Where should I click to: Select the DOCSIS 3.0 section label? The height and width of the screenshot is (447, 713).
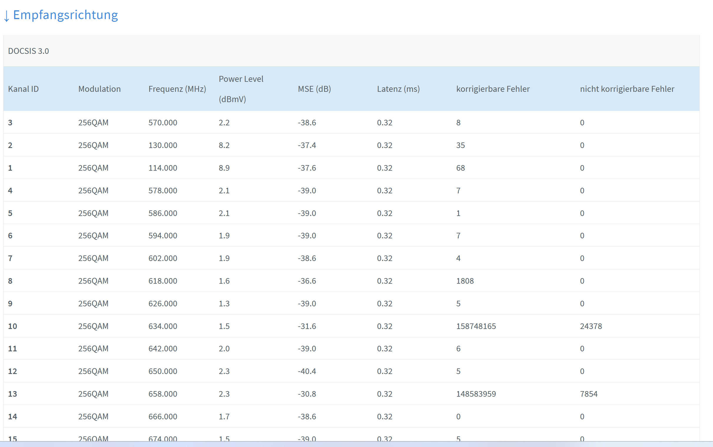[x=28, y=51]
